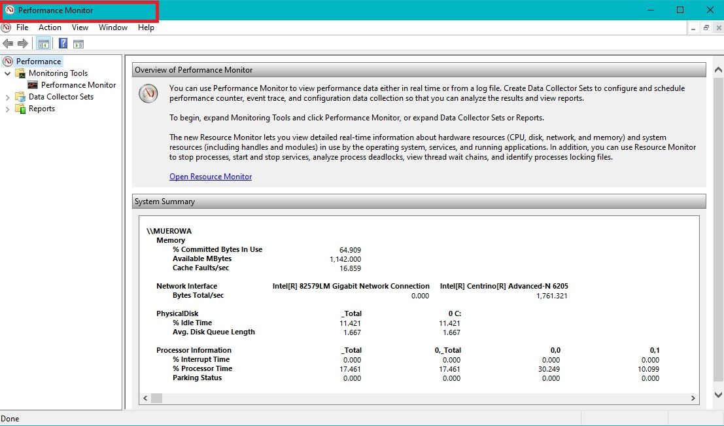Expand the Reports tree node
The image size is (724, 426).
click(7, 108)
